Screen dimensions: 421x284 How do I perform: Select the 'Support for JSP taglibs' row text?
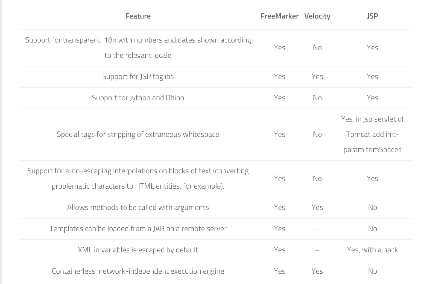coord(138,77)
